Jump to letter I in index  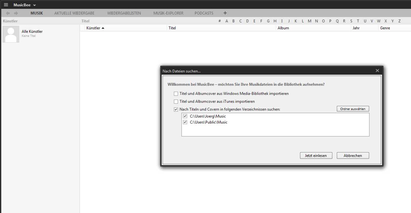point(282,21)
